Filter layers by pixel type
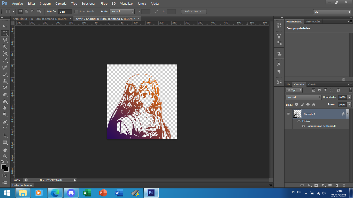Image resolution: width=353 pixels, height=198 pixels. (313, 90)
